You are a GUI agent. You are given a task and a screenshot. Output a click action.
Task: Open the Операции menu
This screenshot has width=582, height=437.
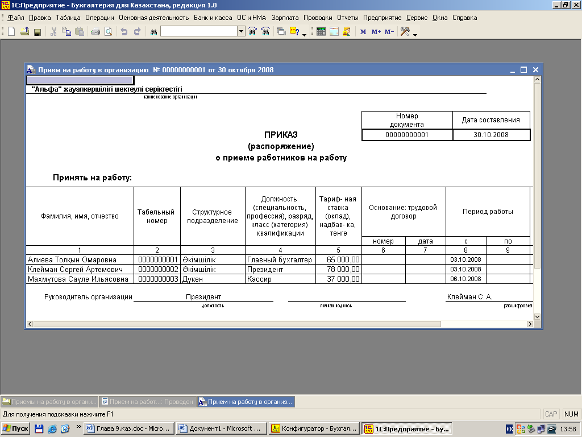(99, 18)
